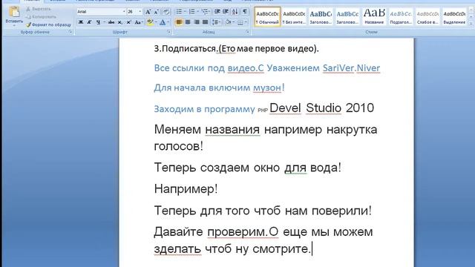The width and height of the screenshot is (475, 267).
Task: Select Center alignment icon
Action: [188, 22]
